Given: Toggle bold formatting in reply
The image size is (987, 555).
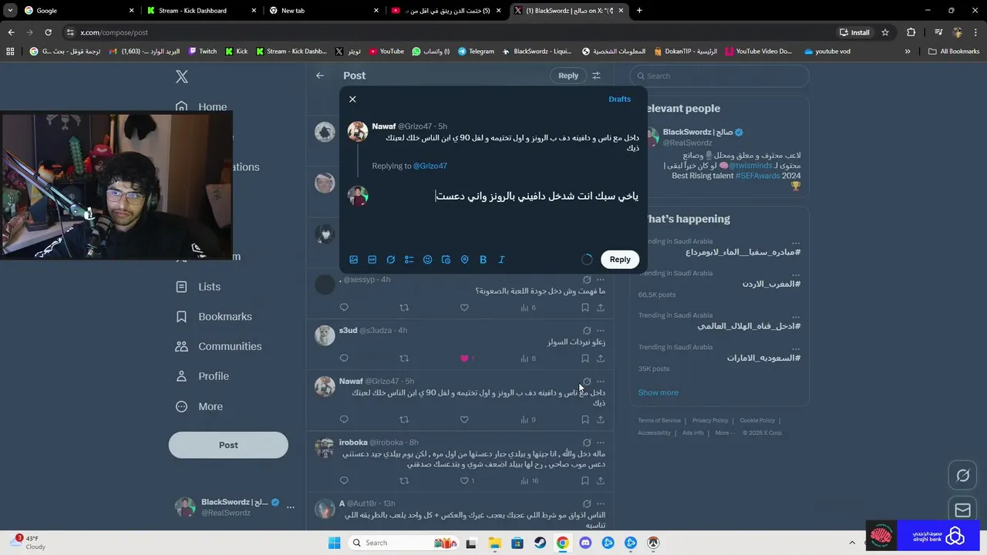Looking at the screenshot, I should point(483,260).
